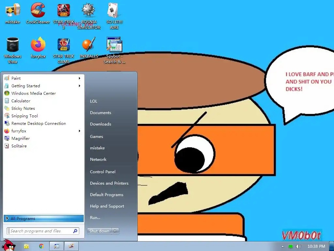
Task: Click the green network tray icon
Action: 291,246
